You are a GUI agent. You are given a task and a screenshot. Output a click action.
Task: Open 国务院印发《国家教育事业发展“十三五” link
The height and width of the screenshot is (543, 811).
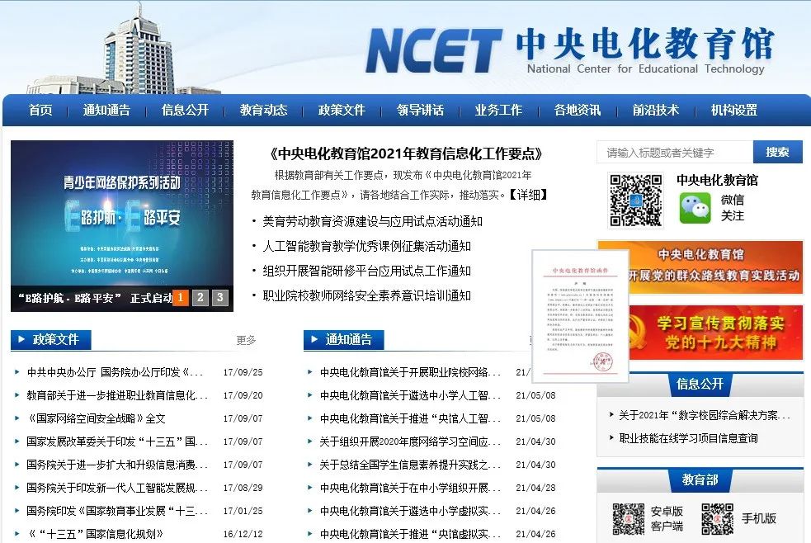pos(117,511)
